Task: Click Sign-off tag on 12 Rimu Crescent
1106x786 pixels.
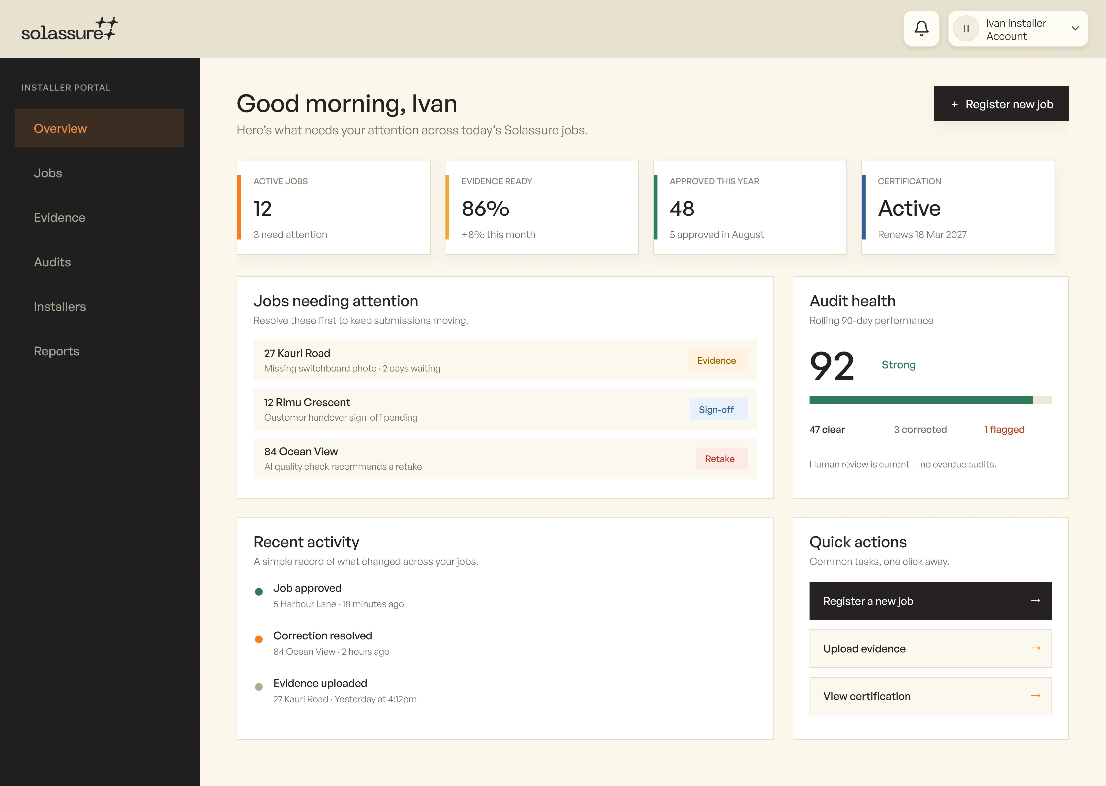Action: (x=718, y=409)
